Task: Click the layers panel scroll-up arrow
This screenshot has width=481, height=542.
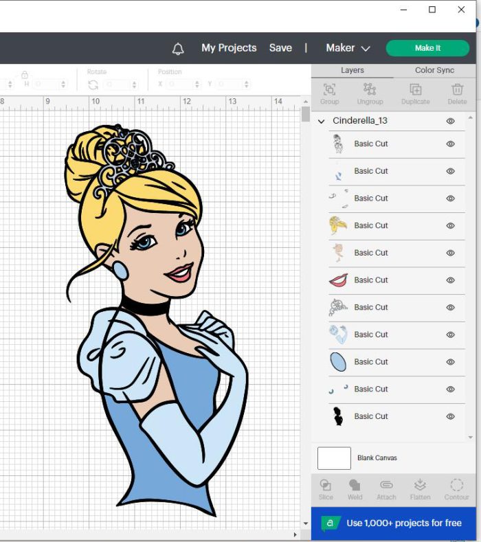Action: (470, 118)
